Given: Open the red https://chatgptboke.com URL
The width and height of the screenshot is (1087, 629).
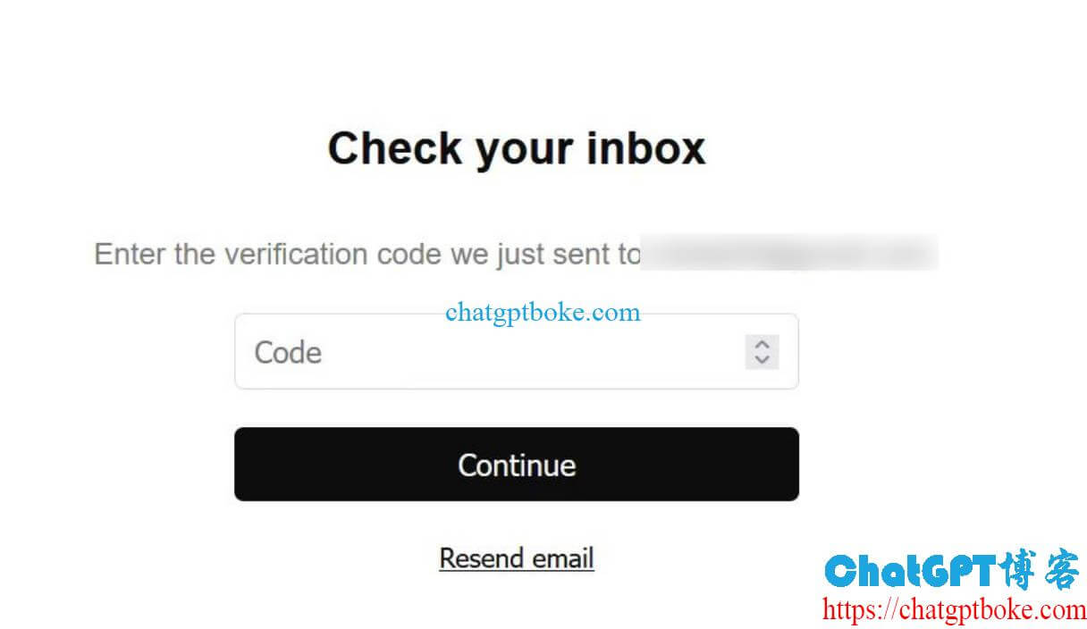Looking at the screenshot, I should [x=954, y=610].
